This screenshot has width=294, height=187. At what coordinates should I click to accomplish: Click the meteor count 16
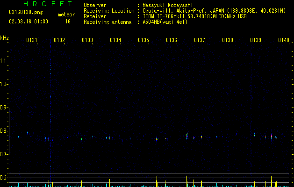click(x=68, y=22)
